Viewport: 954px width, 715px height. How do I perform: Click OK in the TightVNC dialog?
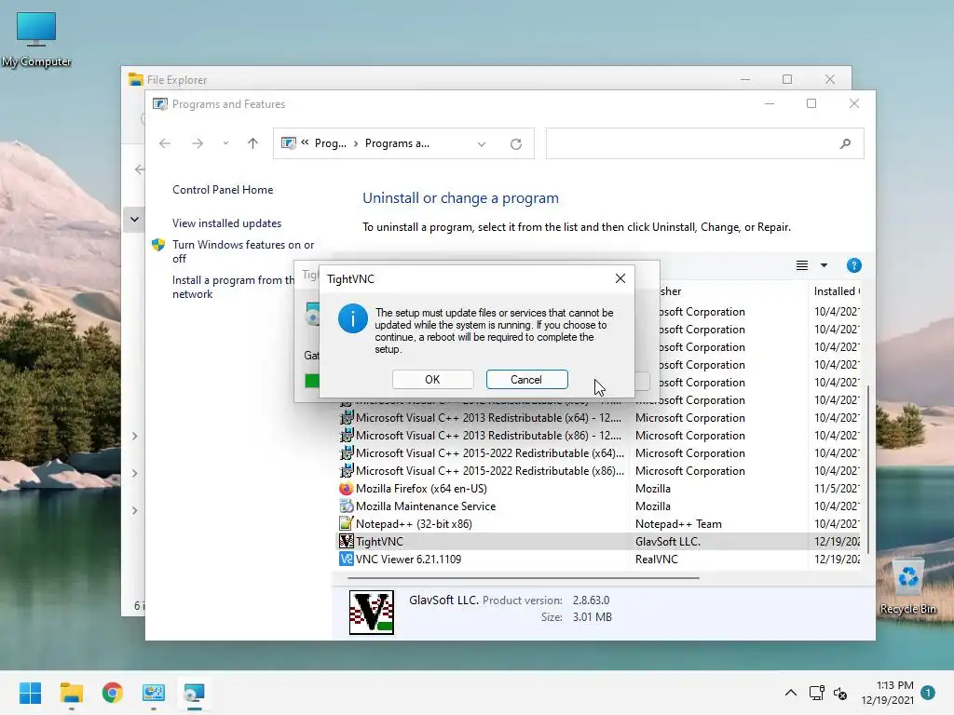432,380
